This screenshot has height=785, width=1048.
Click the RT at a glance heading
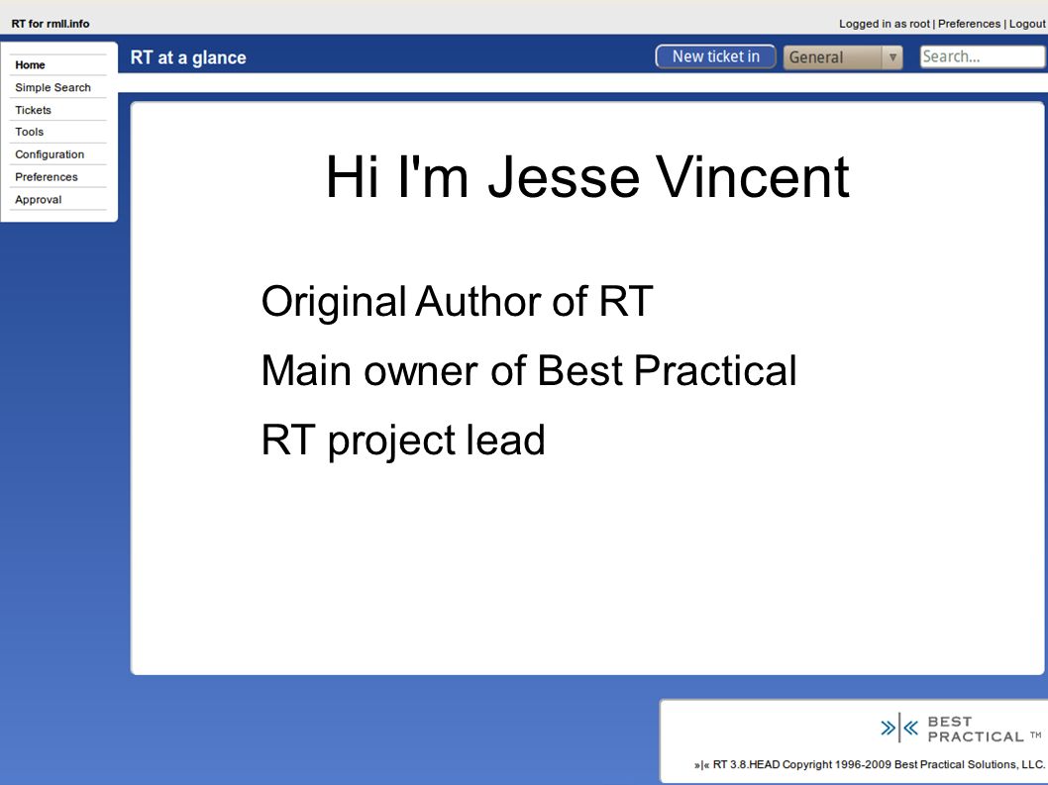[x=188, y=57]
